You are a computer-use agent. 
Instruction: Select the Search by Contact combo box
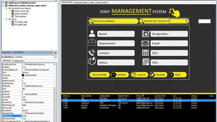tap(178, 21)
